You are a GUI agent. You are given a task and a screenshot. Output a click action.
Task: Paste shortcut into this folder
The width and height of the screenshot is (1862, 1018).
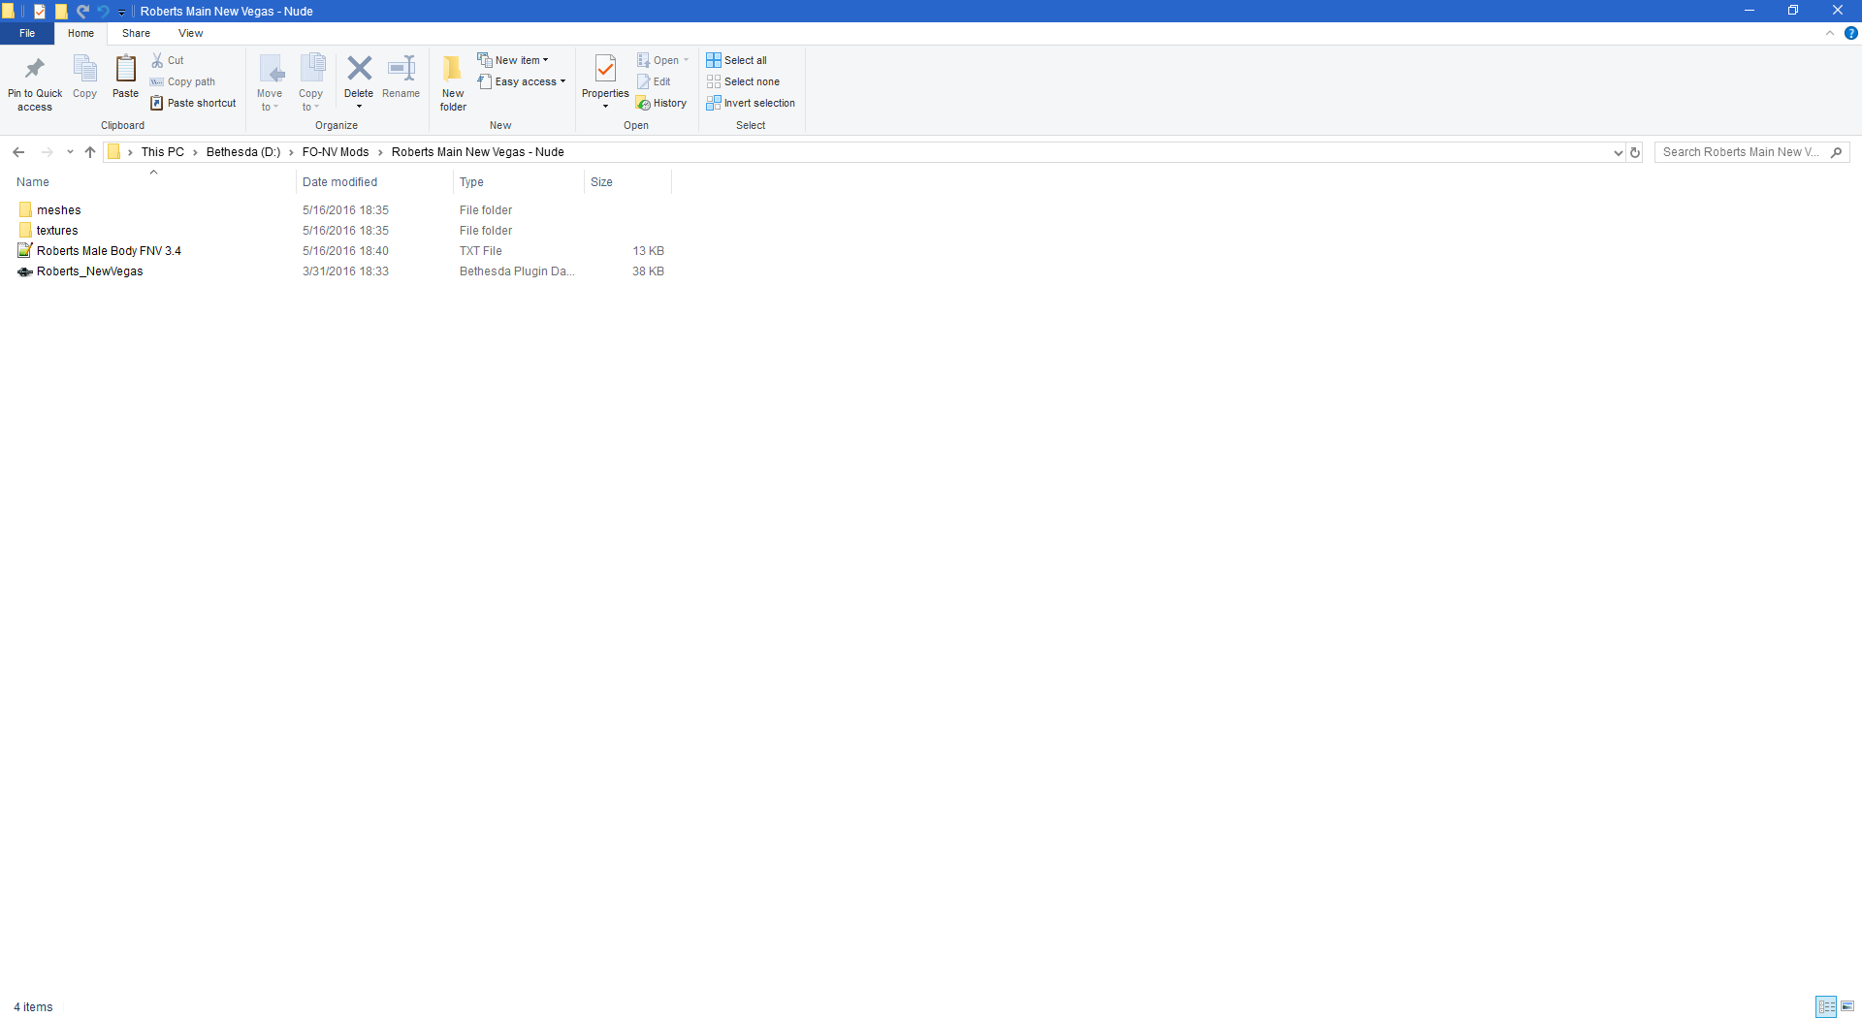[x=193, y=103]
